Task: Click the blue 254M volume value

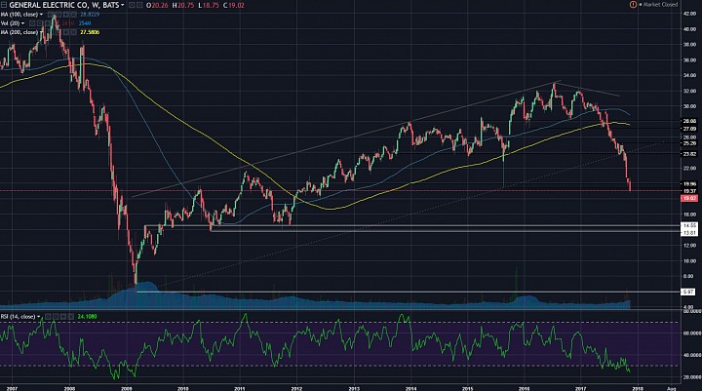Action: (85, 23)
